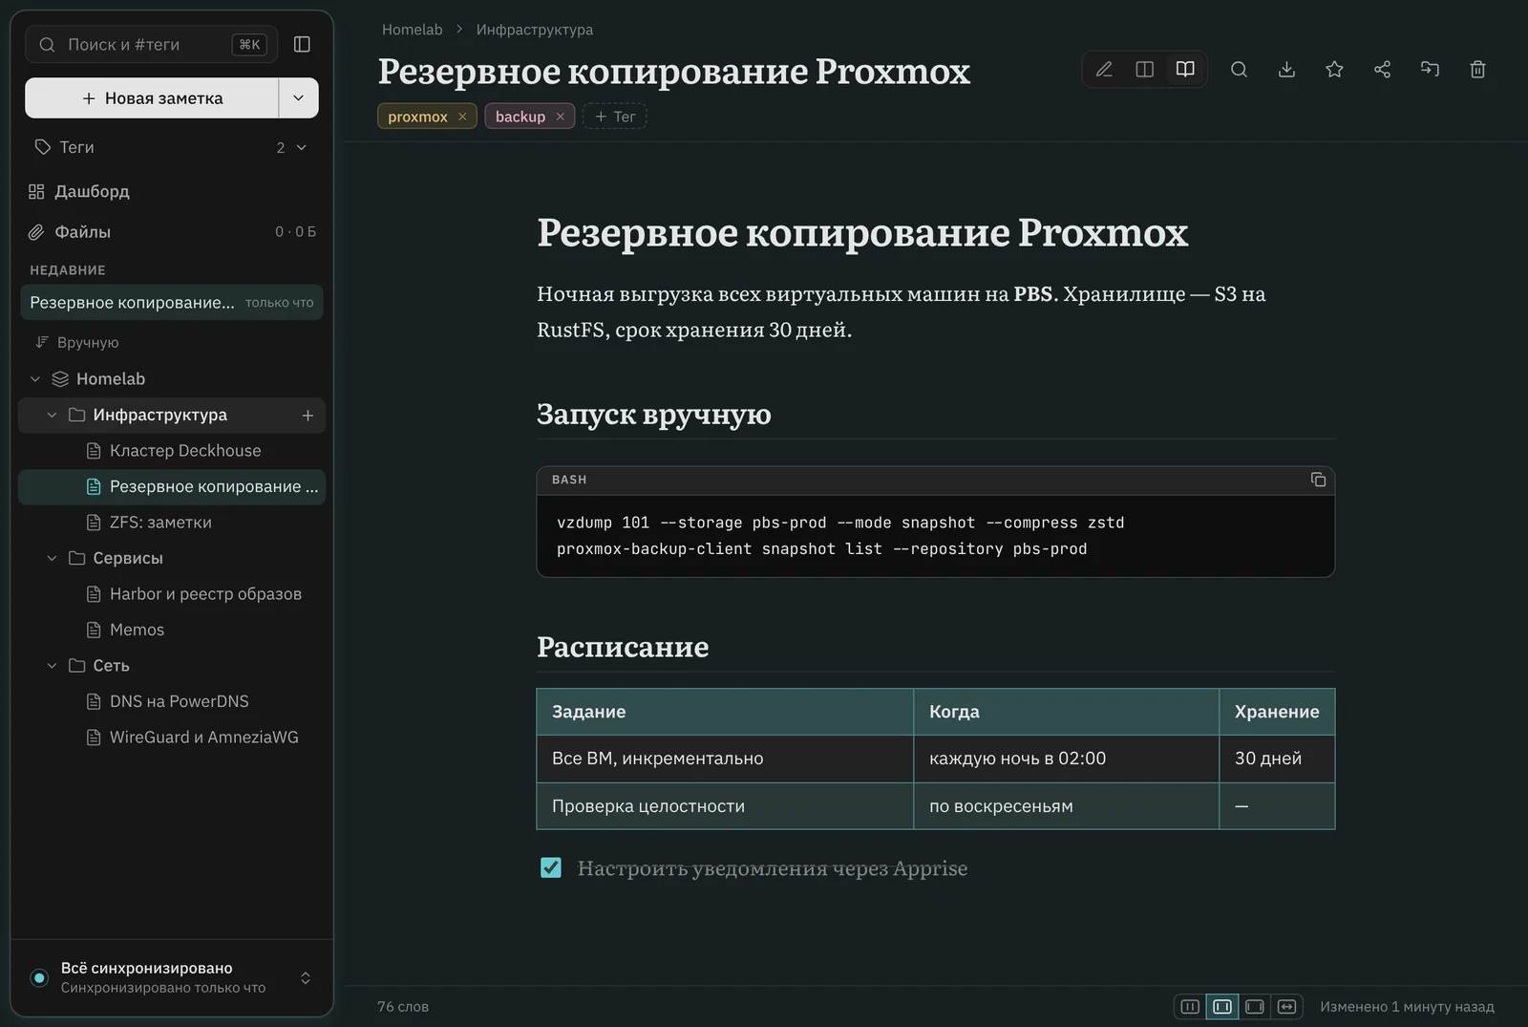Click the proxmox tag label

pyautogui.click(x=417, y=117)
